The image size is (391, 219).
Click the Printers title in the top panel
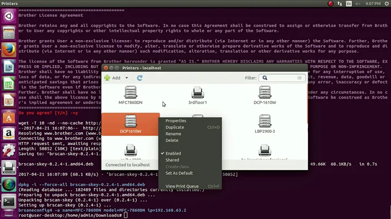pos(9,3)
